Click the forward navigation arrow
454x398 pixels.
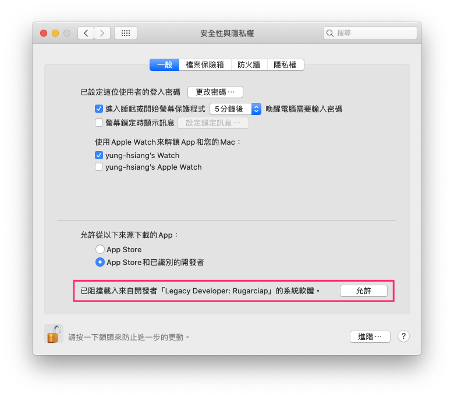(102, 33)
